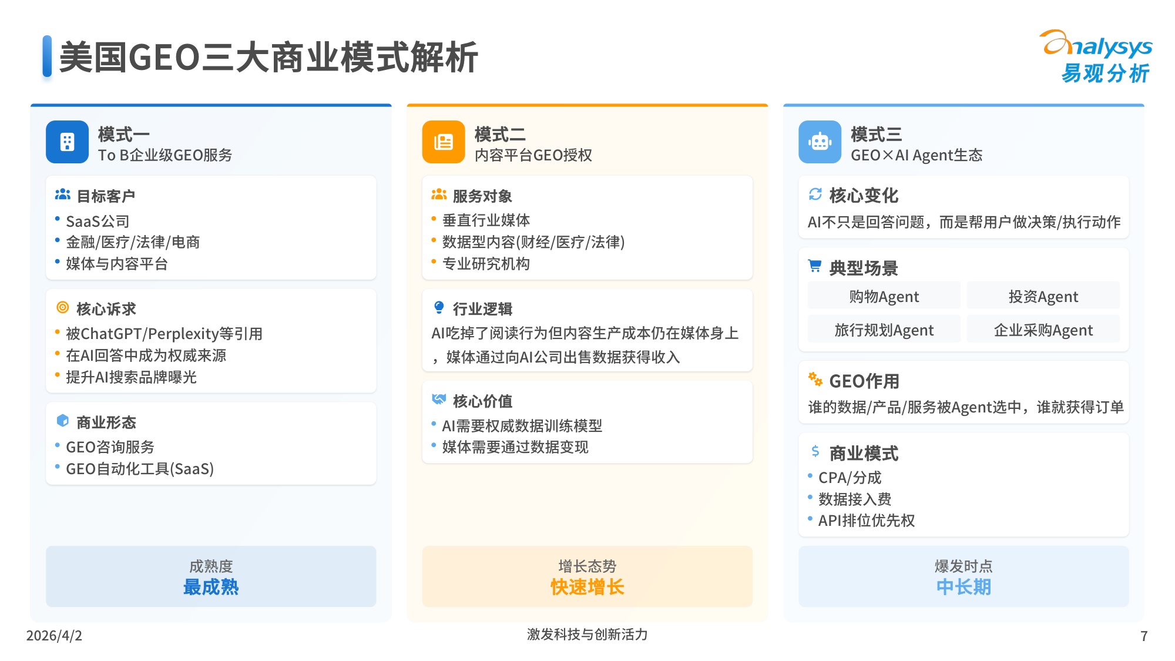The image size is (1175, 661).
Task: Select the 企业采购Agent scenario box
Action: click(1043, 329)
